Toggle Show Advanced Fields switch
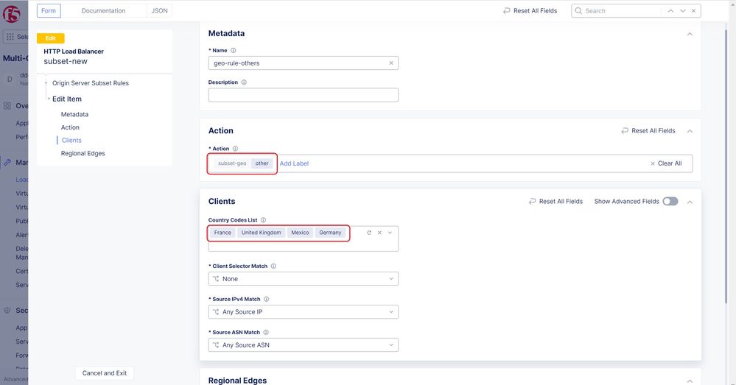The width and height of the screenshot is (736, 385). click(670, 201)
